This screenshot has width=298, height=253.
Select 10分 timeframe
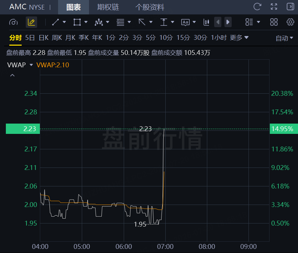(166, 37)
